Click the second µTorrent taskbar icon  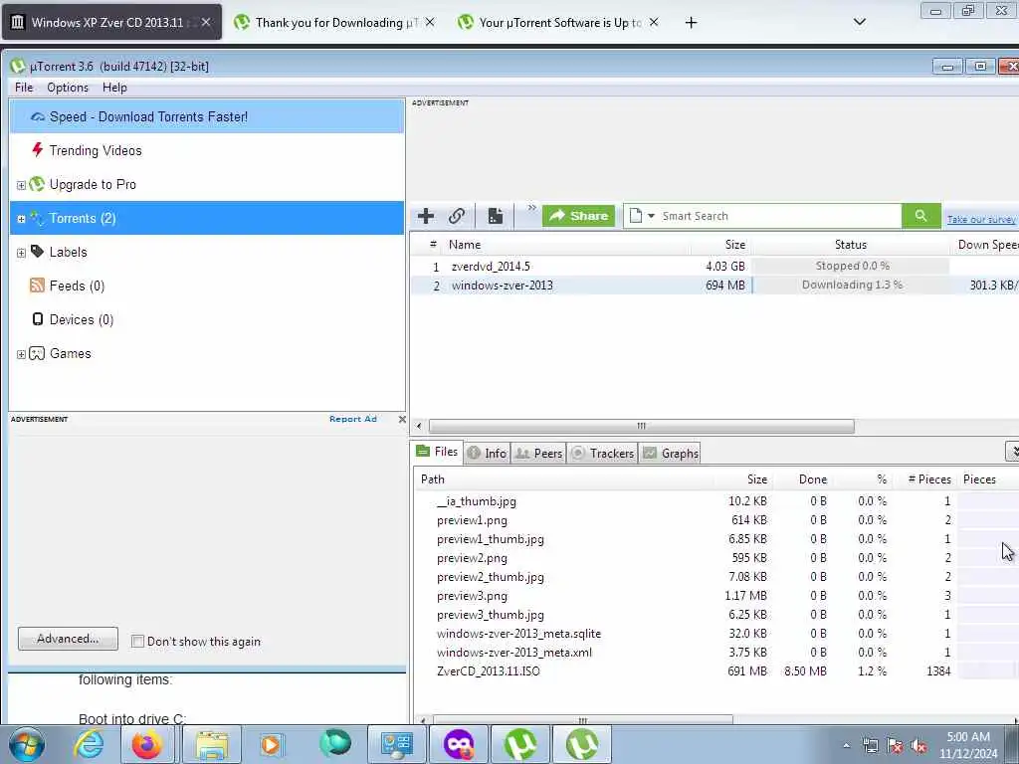tap(581, 744)
